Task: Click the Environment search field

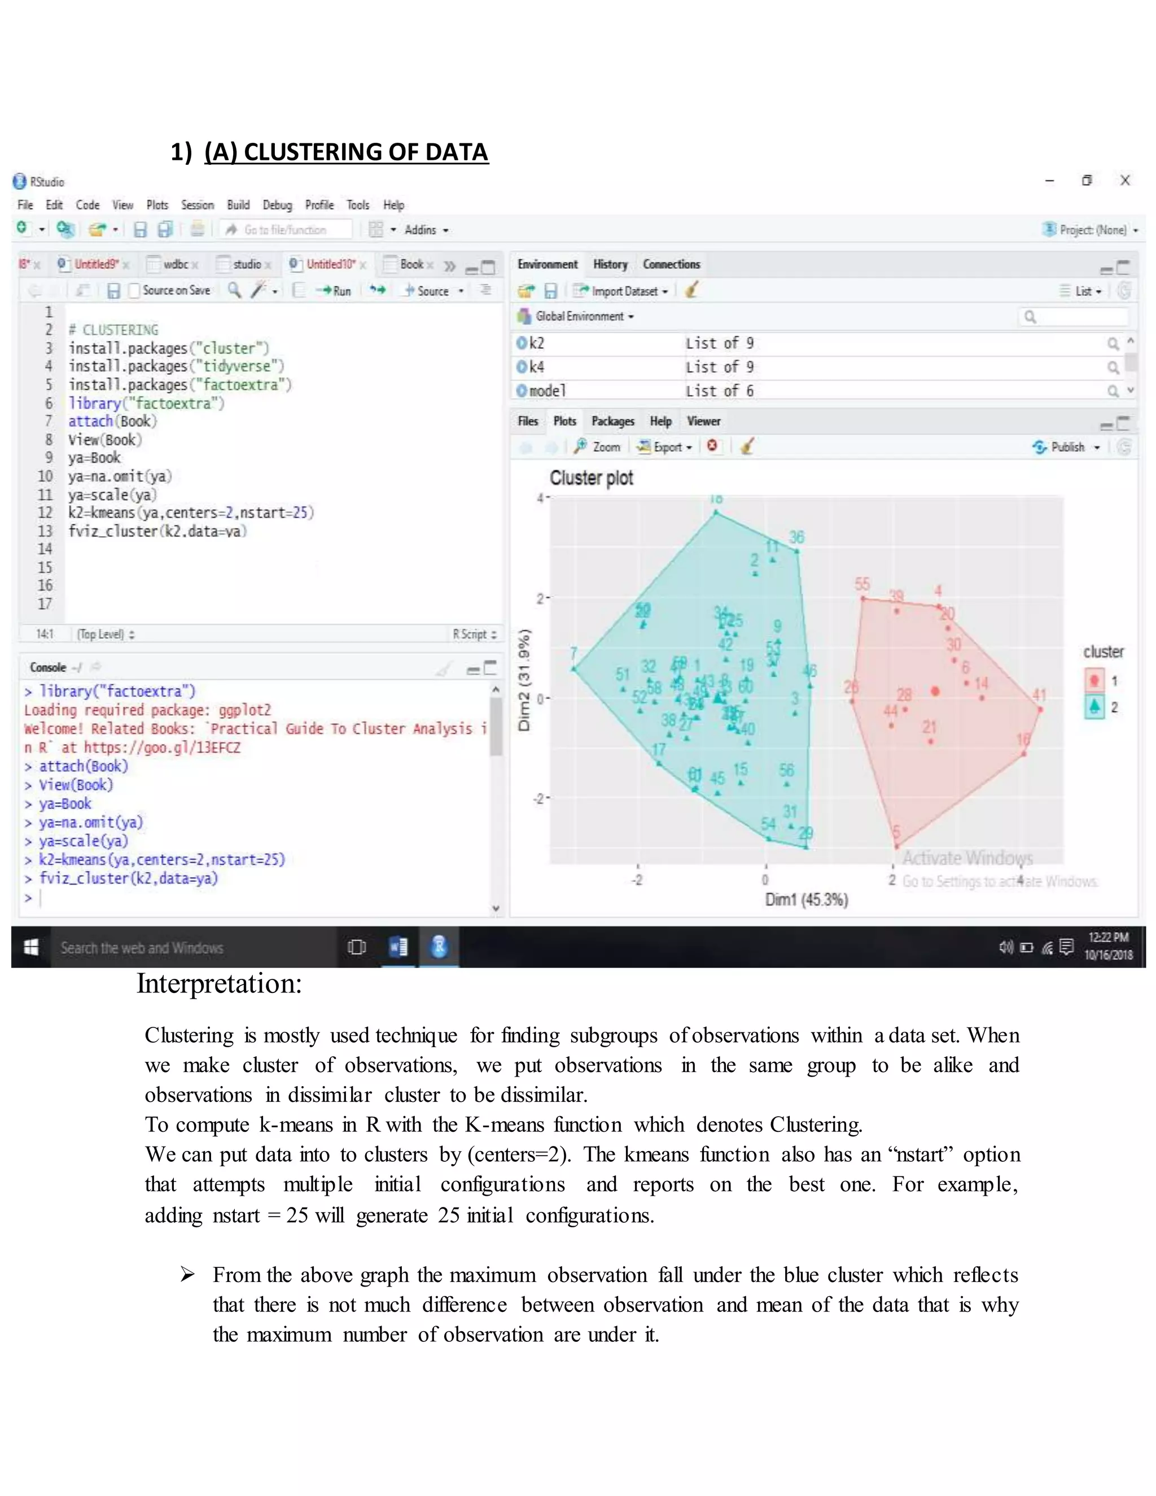Action: (x=1073, y=317)
